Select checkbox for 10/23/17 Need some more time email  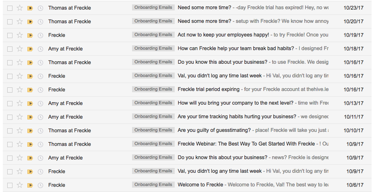click(10, 8)
